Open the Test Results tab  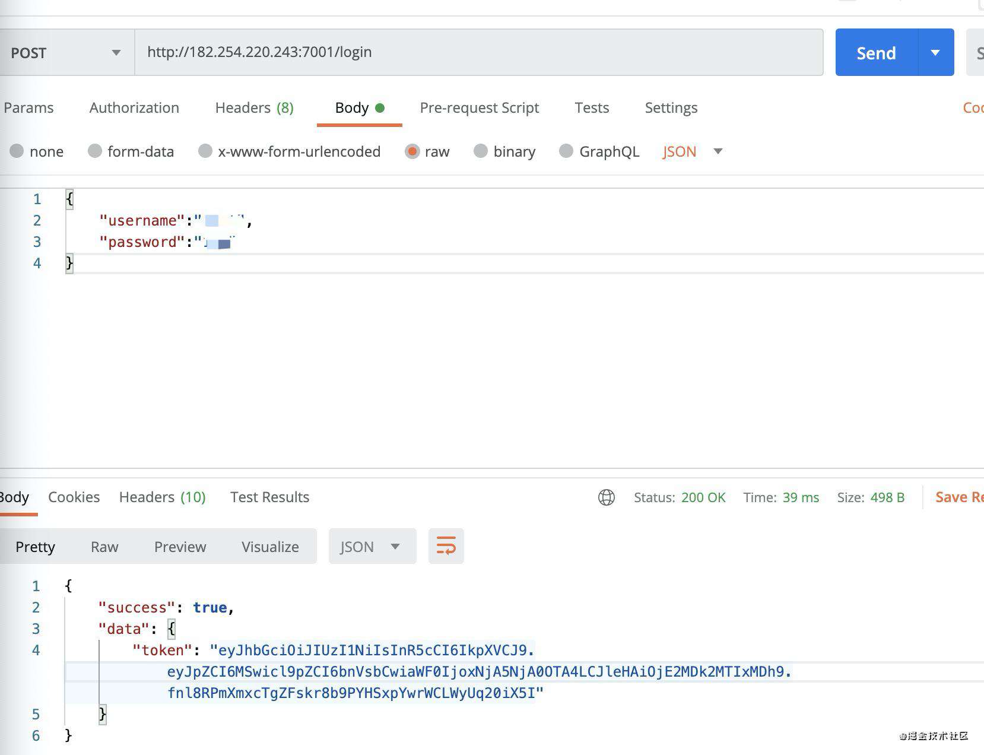tap(269, 497)
